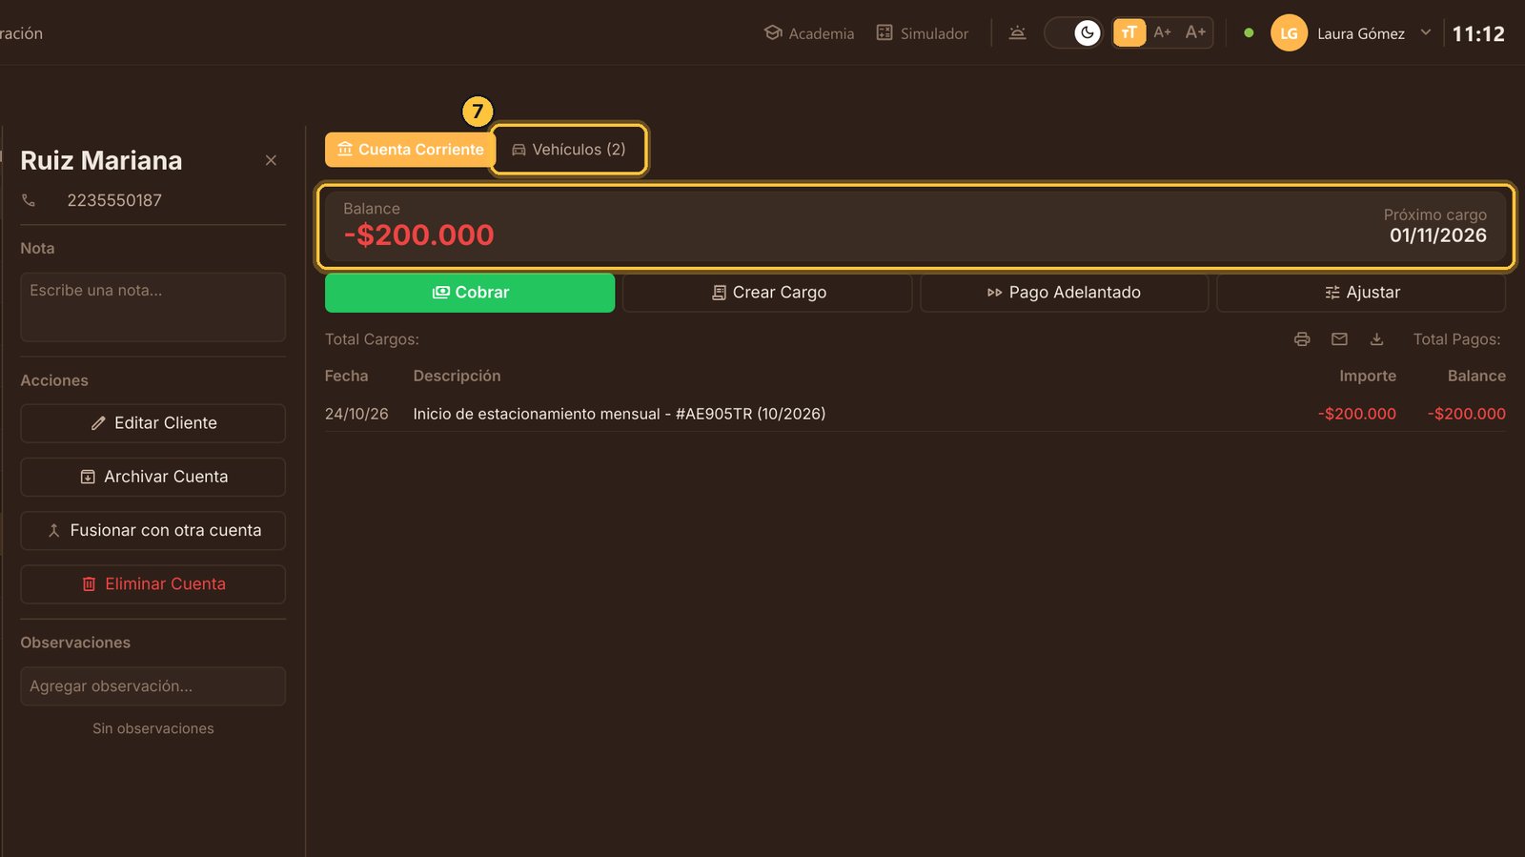
Task: Click the Total Pagos label
Action: 1456,339
